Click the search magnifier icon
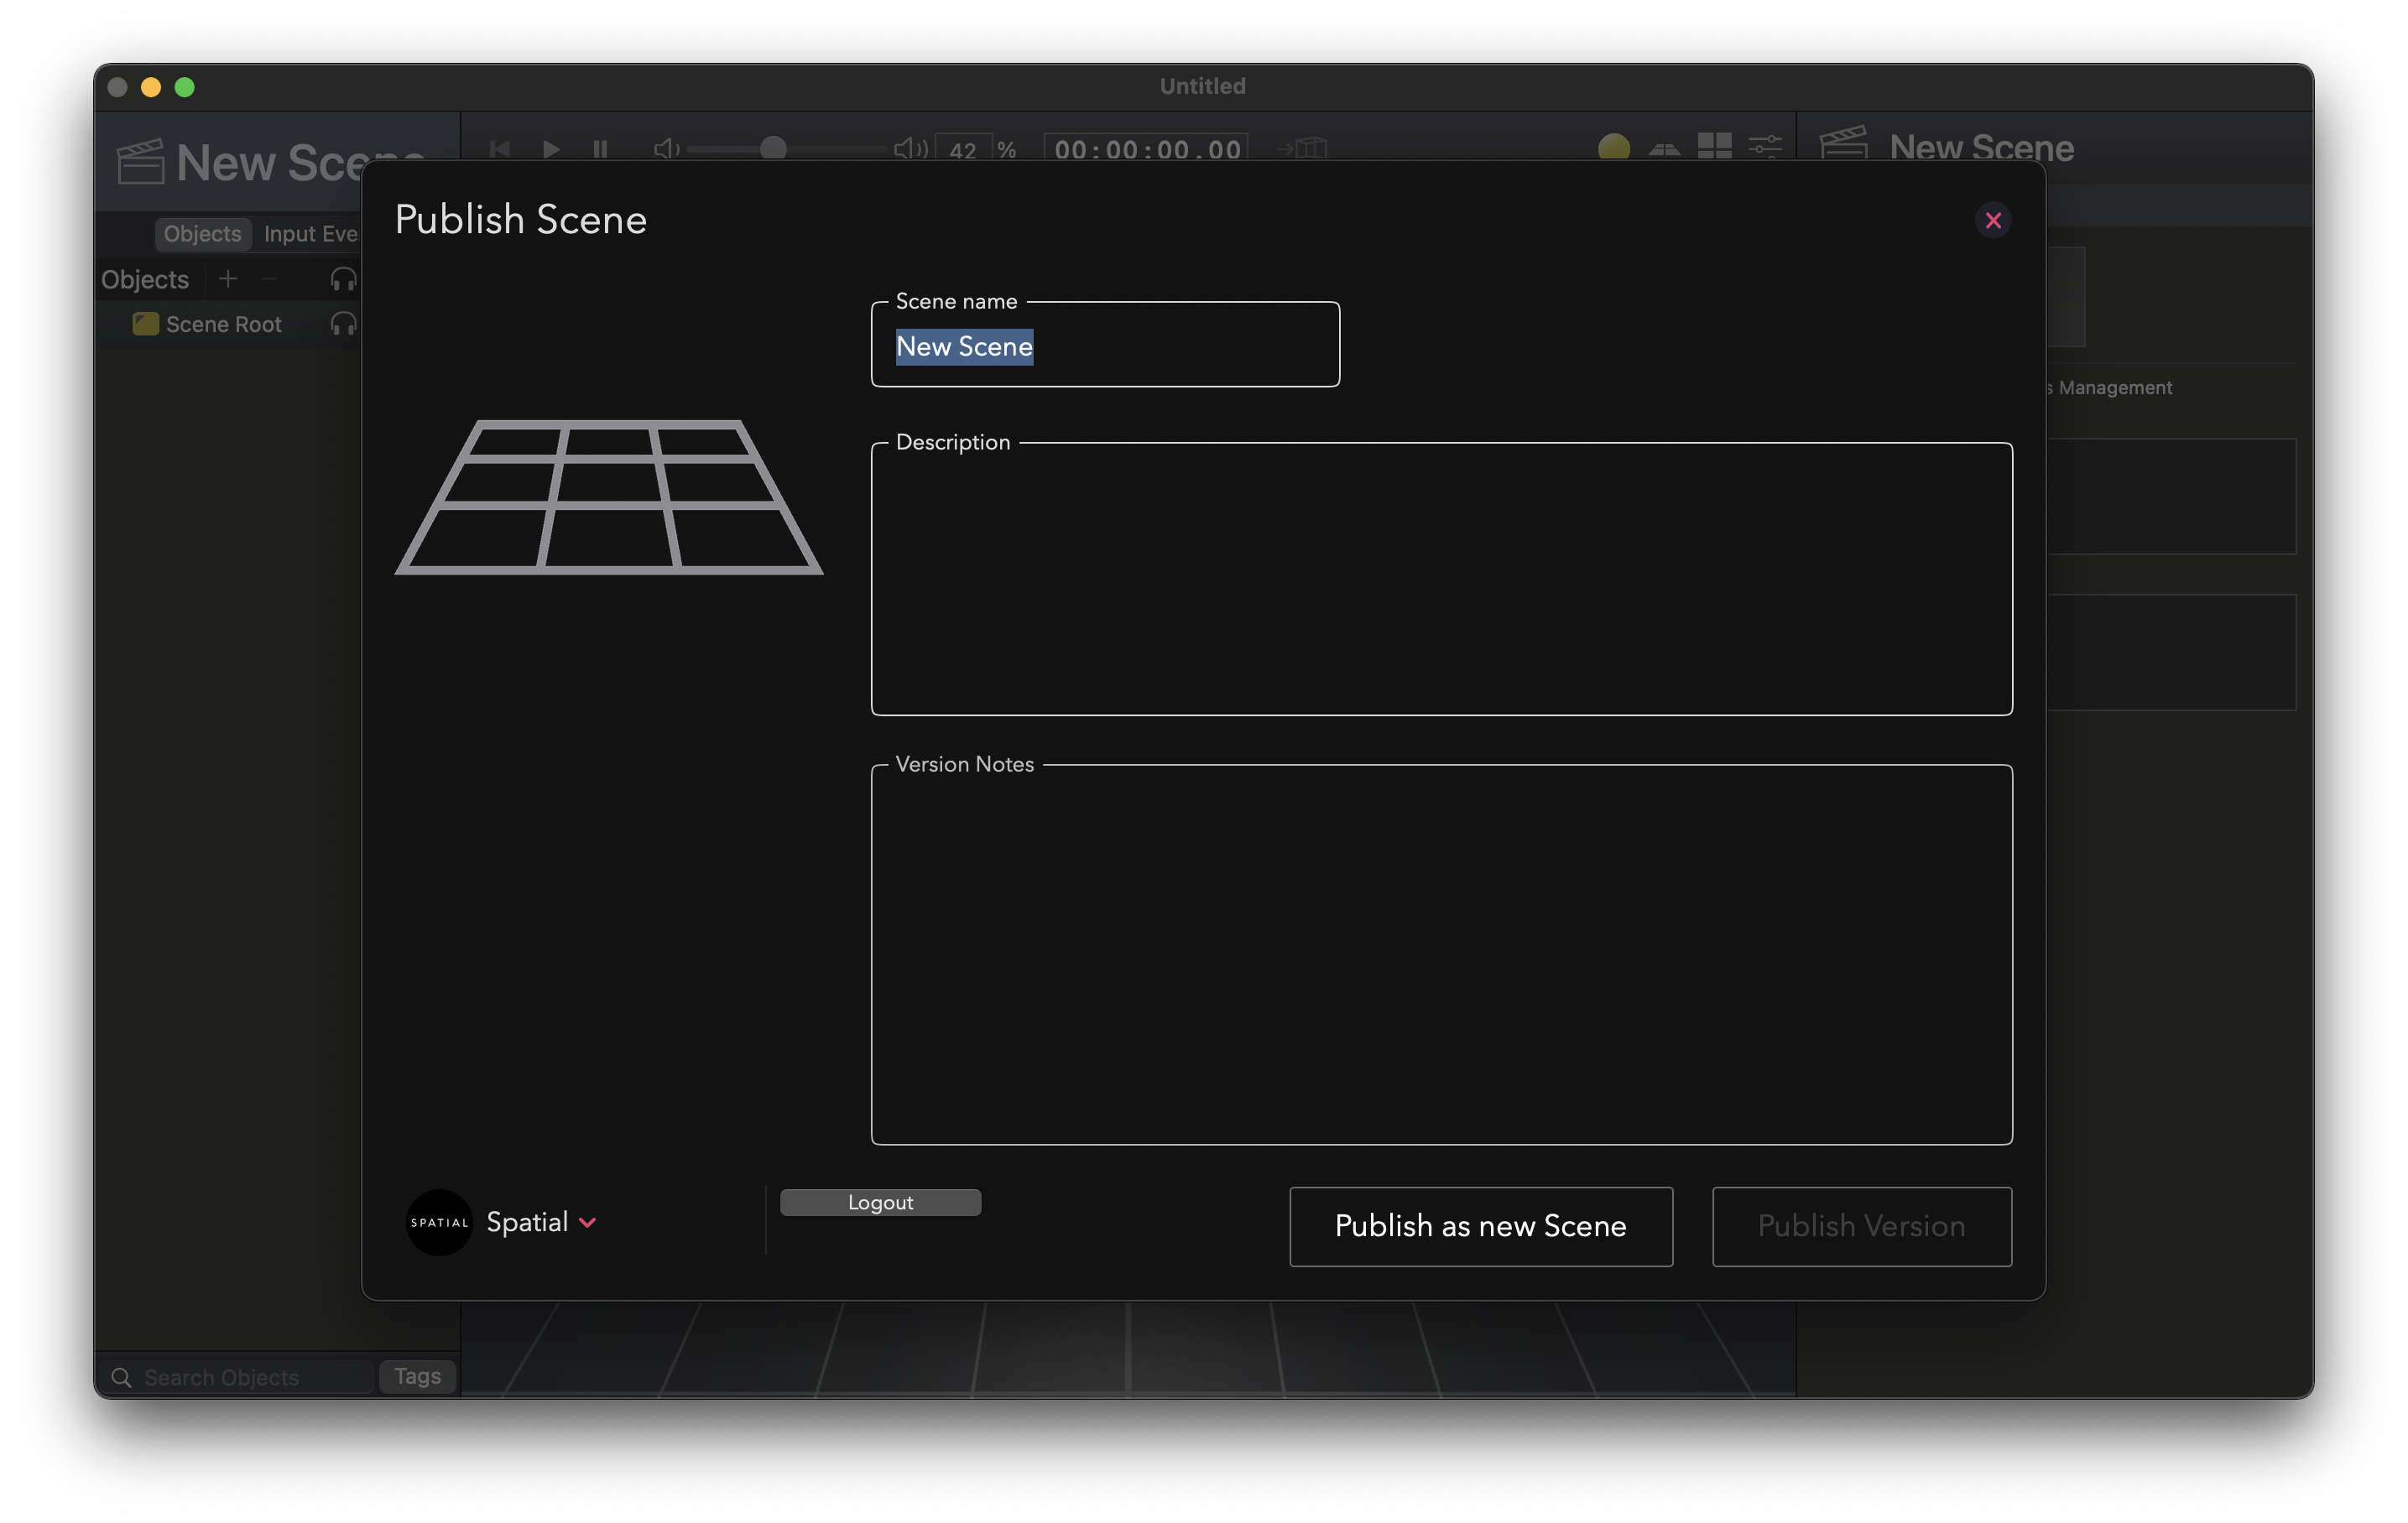 (x=121, y=1377)
